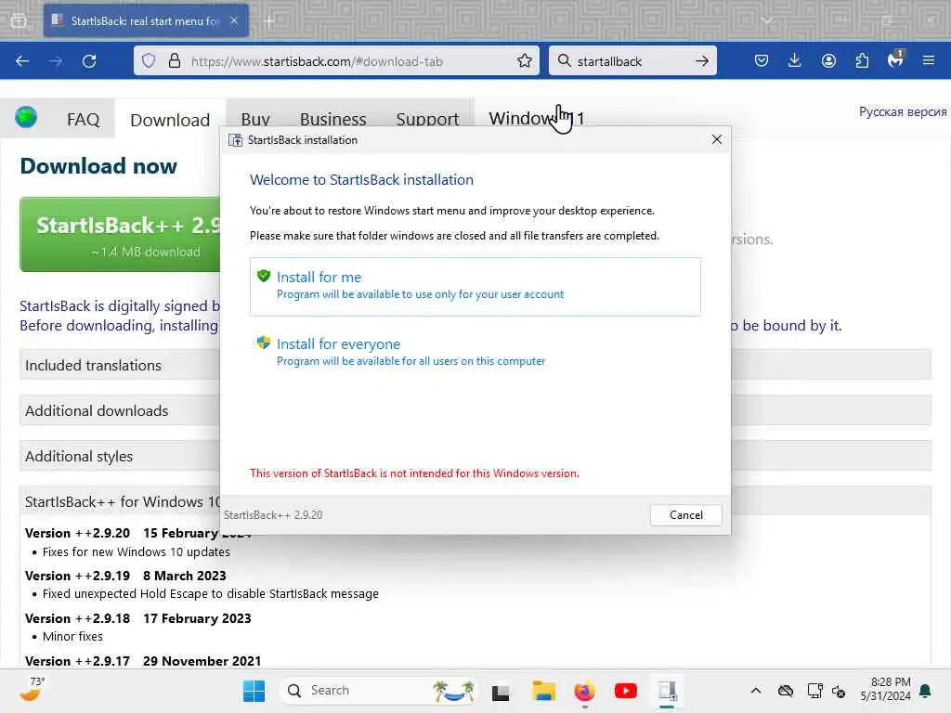The width and height of the screenshot is (951, 713).
Task: Click the startallback search box
Action: 631,61
